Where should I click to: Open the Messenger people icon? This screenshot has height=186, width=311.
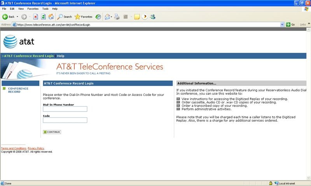click(152, 17)
